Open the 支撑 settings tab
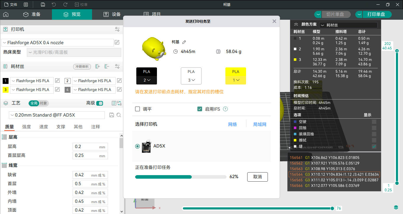The width and height of the screenshot is (403, 214). pos(61,127)
